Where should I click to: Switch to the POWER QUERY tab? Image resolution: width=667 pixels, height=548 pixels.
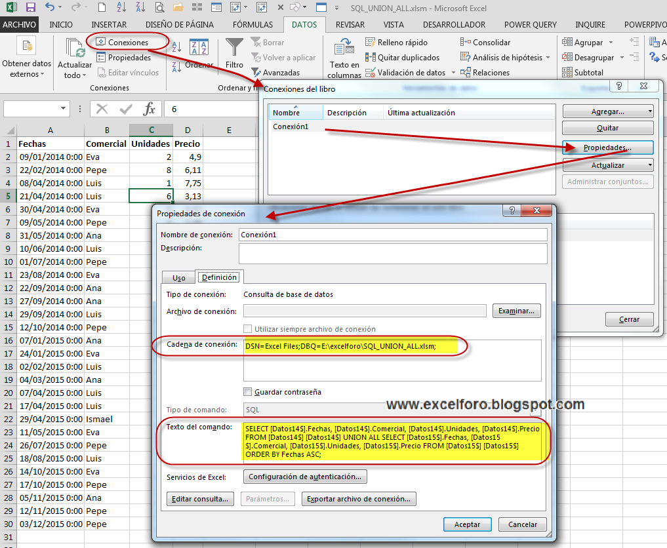tap(531, 25)
